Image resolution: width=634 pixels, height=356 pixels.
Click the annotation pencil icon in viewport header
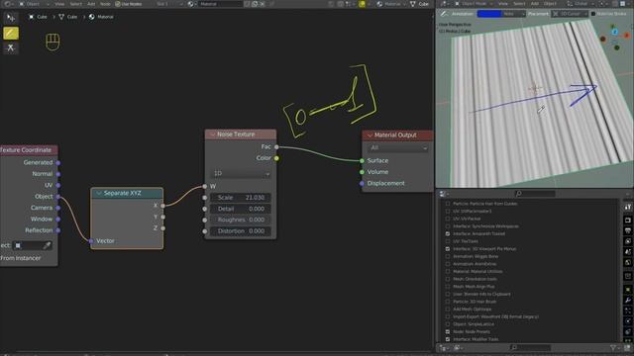click(x=444, y=14)
